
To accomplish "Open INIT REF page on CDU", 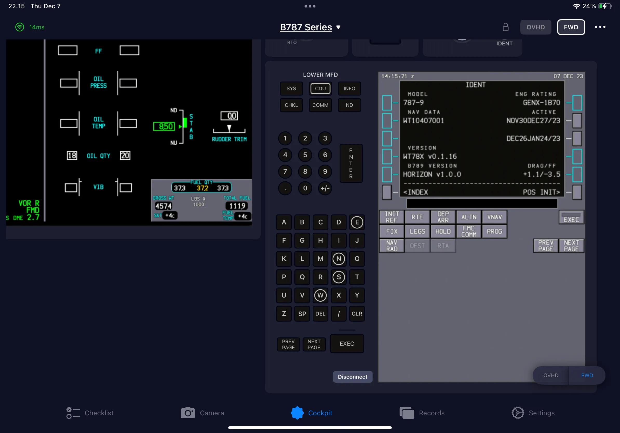I will (x=392, y=217).
